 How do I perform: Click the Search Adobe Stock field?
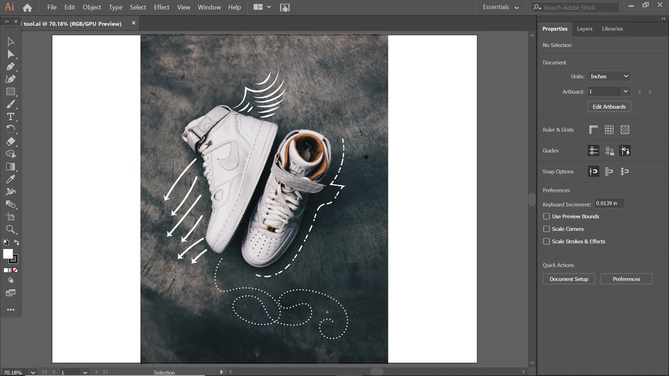(x=574, y=7)
